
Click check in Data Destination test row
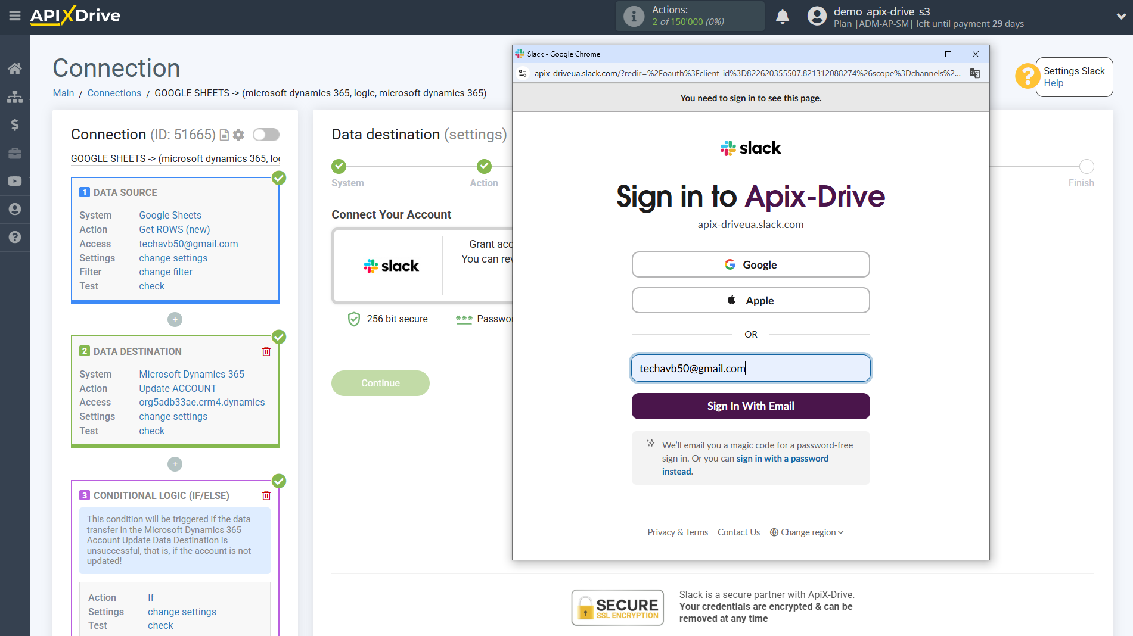pyautogui.click(x=152, y=431)
